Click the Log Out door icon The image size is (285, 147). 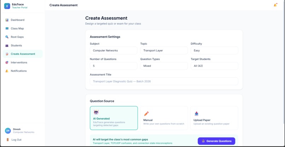tap(8, 140)
